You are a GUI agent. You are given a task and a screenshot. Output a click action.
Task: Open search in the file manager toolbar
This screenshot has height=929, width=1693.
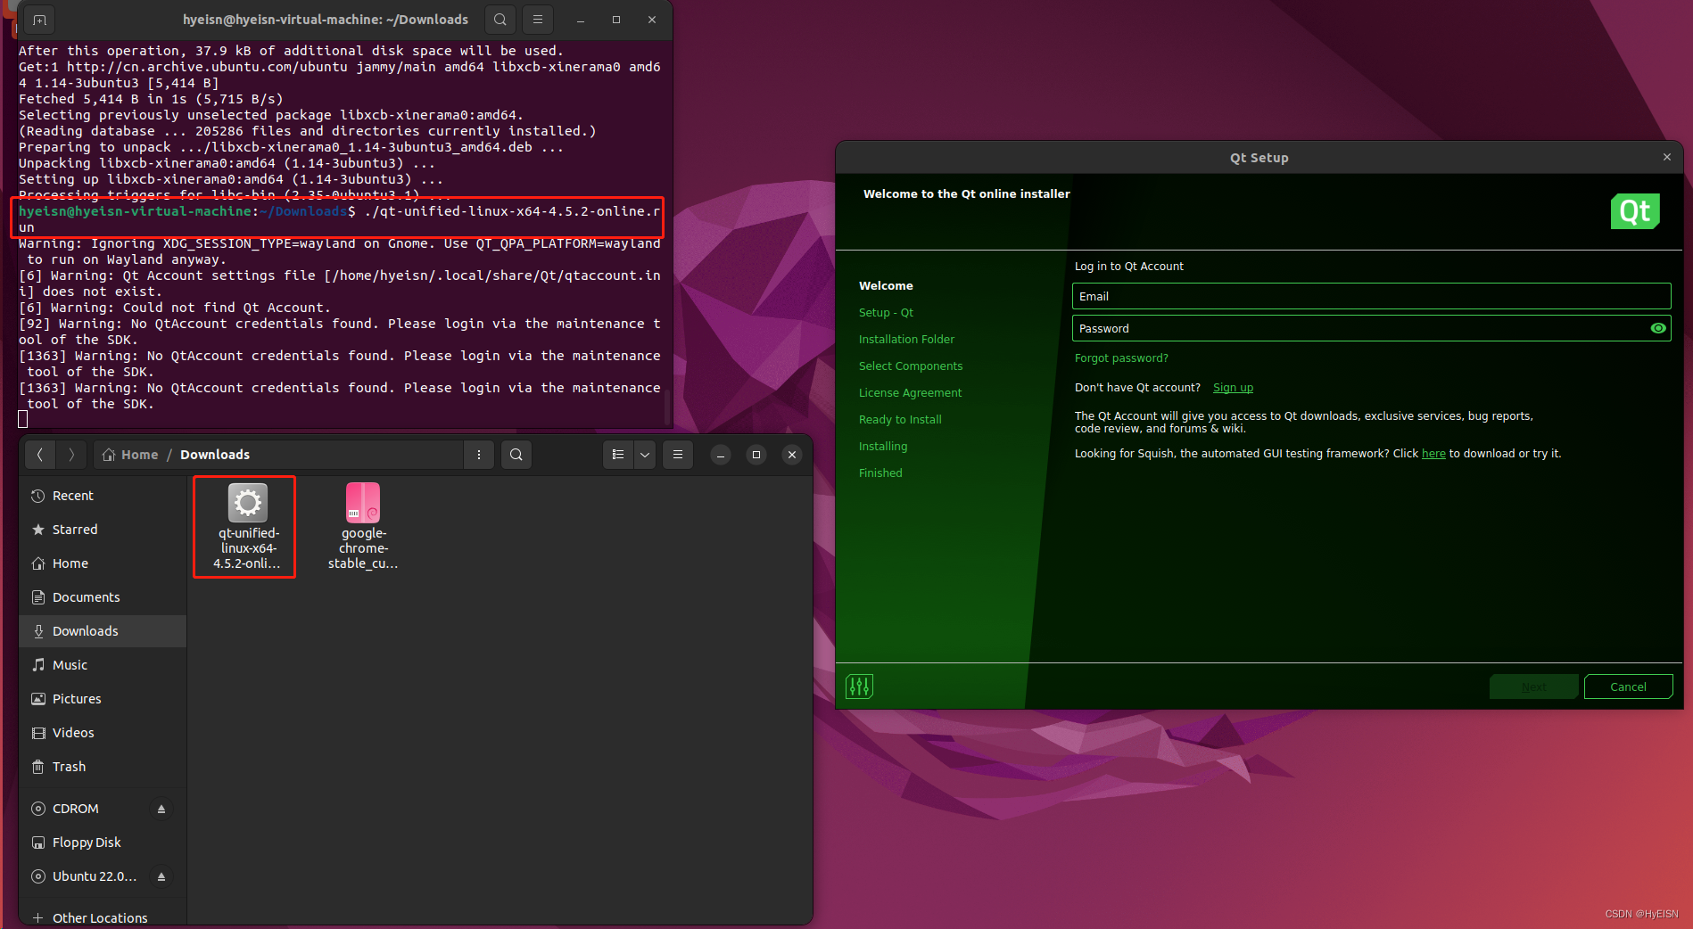pyautogui.click(x=516, y=455)
